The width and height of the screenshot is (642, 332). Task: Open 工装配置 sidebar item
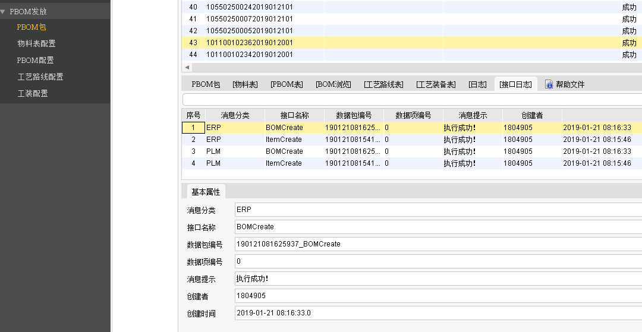(x=32, y=94)
